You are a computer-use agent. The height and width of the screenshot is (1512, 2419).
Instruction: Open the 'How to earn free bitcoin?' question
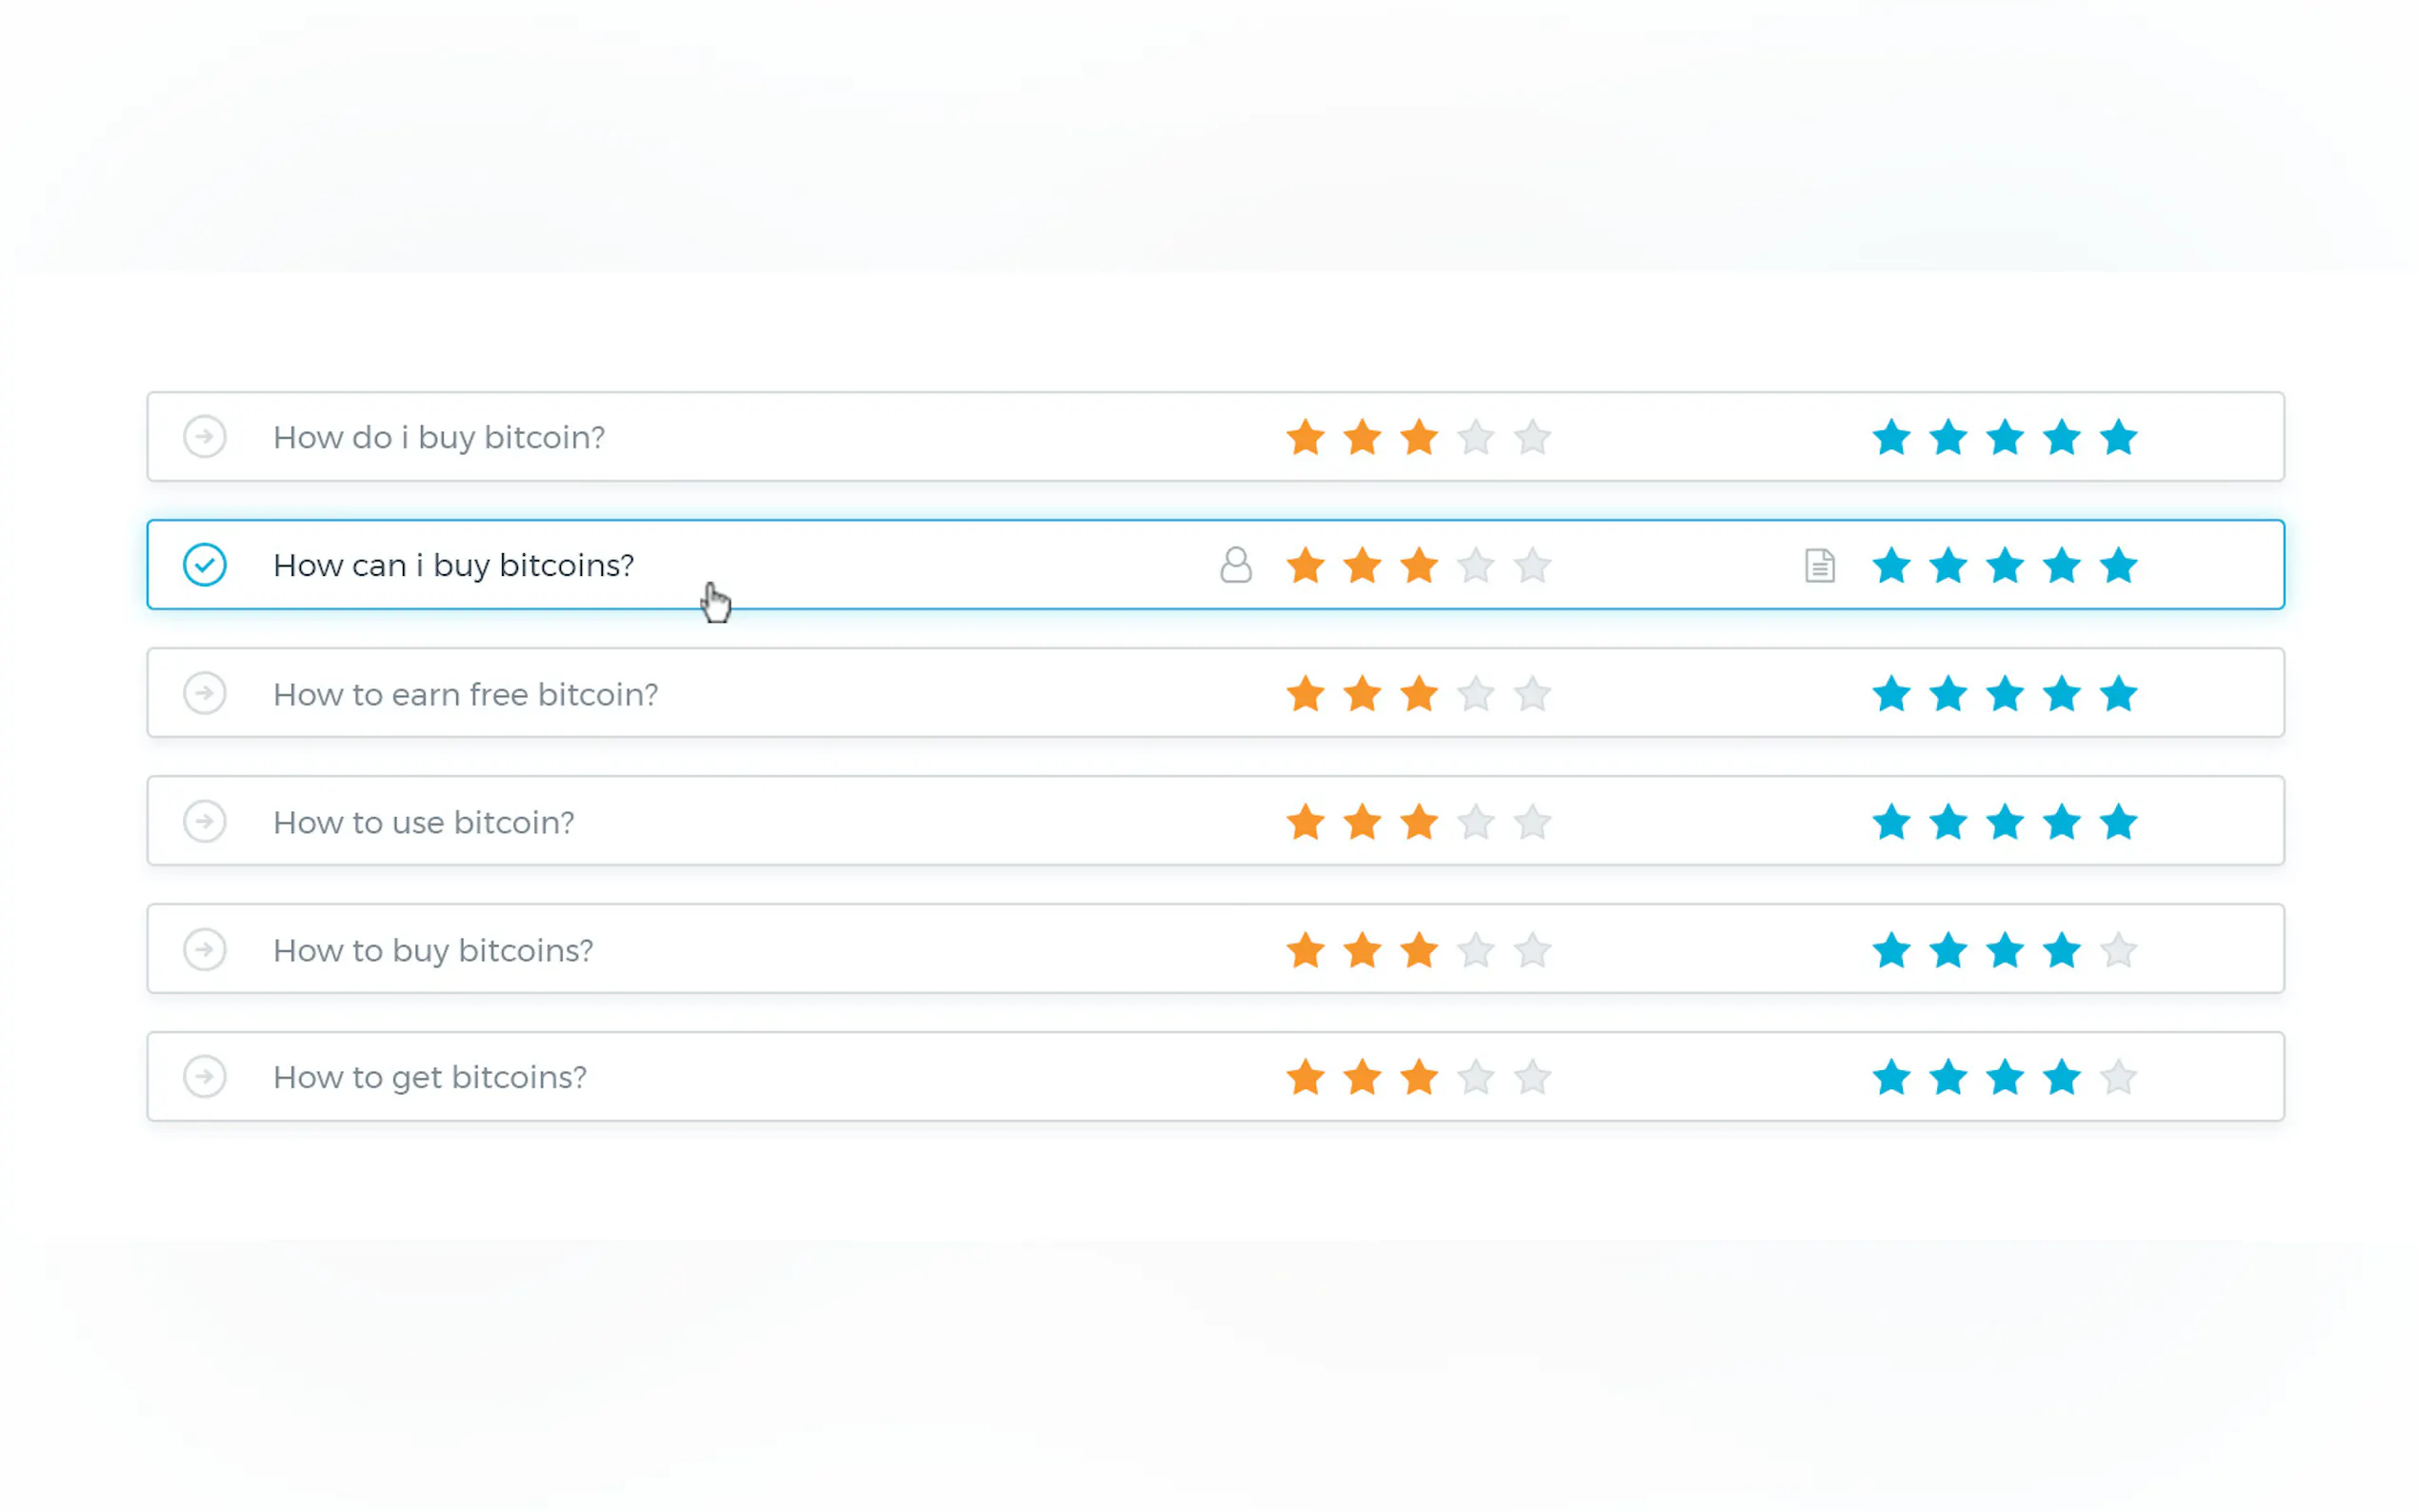(x=465, y=694)
